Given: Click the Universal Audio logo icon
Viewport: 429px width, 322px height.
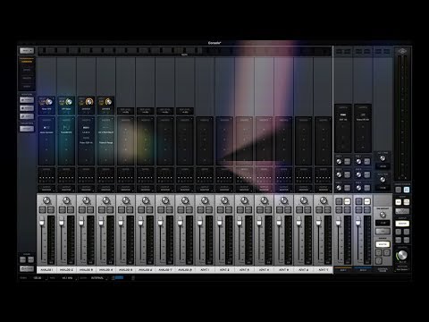Looking at the screenshot, I should 402,51.
